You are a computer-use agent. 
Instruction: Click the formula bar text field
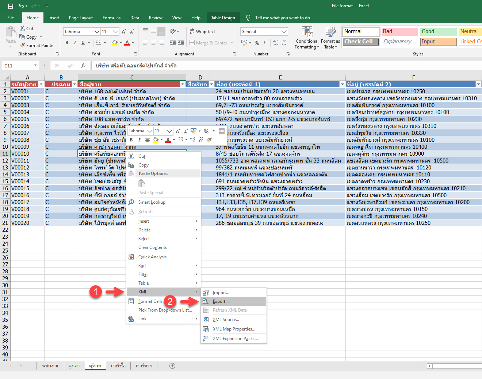(x=287, y=66)
